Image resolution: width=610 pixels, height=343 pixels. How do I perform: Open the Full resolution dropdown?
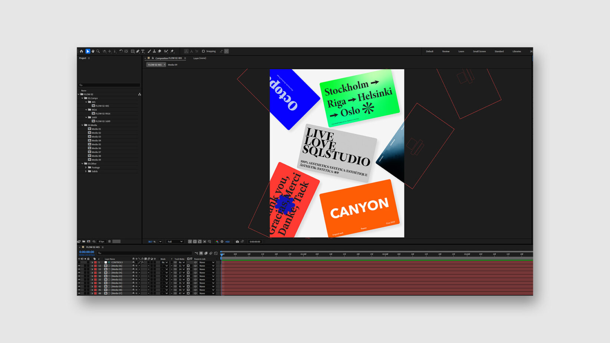[x=175, y=241]
